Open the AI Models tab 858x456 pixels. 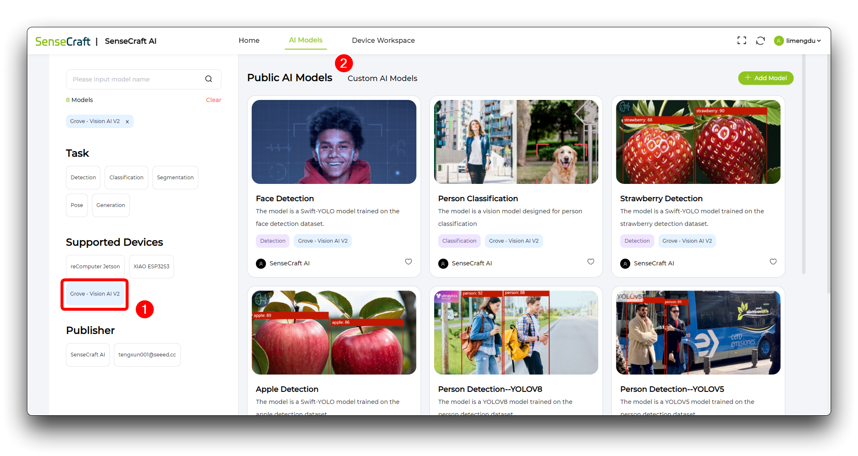[305, 40]
